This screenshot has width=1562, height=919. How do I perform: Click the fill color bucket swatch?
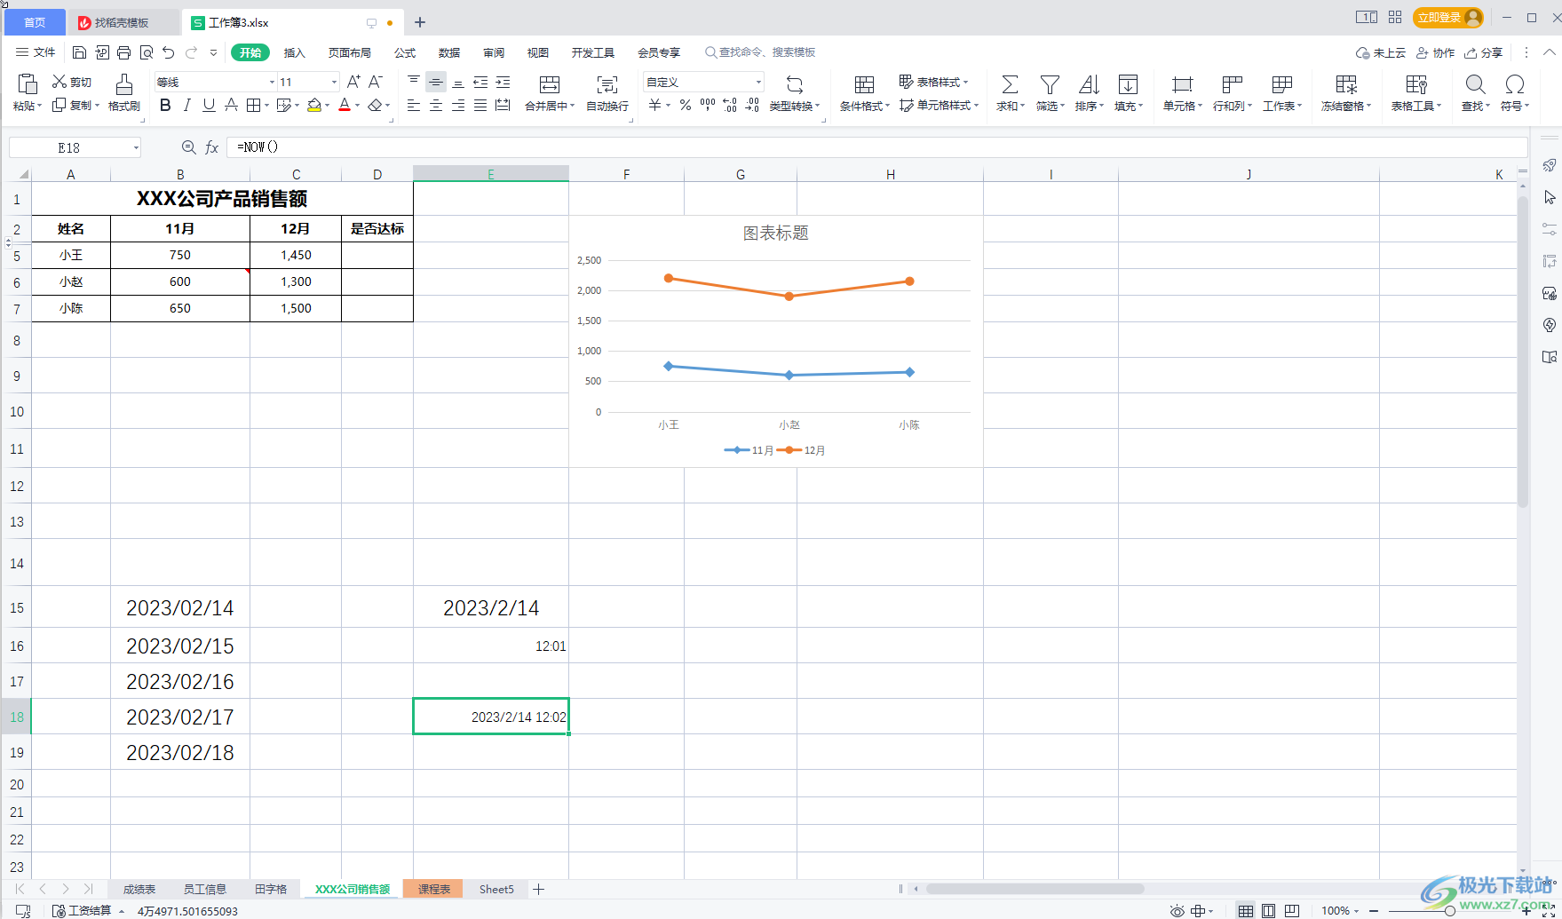pyautogui.click(x=313, y=106)
